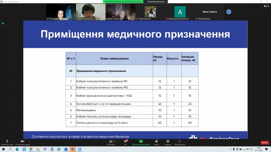Viewport: 271px width, 152px height.
Task: Click the 'Загальна площа, м2' column header
Action: coord(190,58)
